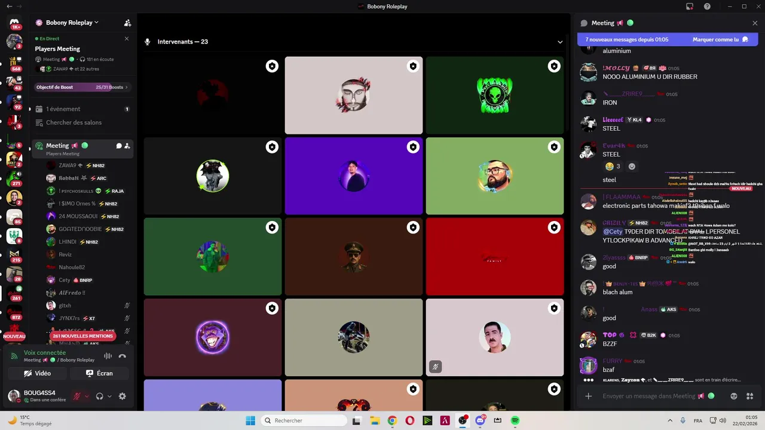This screenshot has height=430, width=765.
Task: Open chat icon on Meeting channel row
Action: [x=119, y=146]
